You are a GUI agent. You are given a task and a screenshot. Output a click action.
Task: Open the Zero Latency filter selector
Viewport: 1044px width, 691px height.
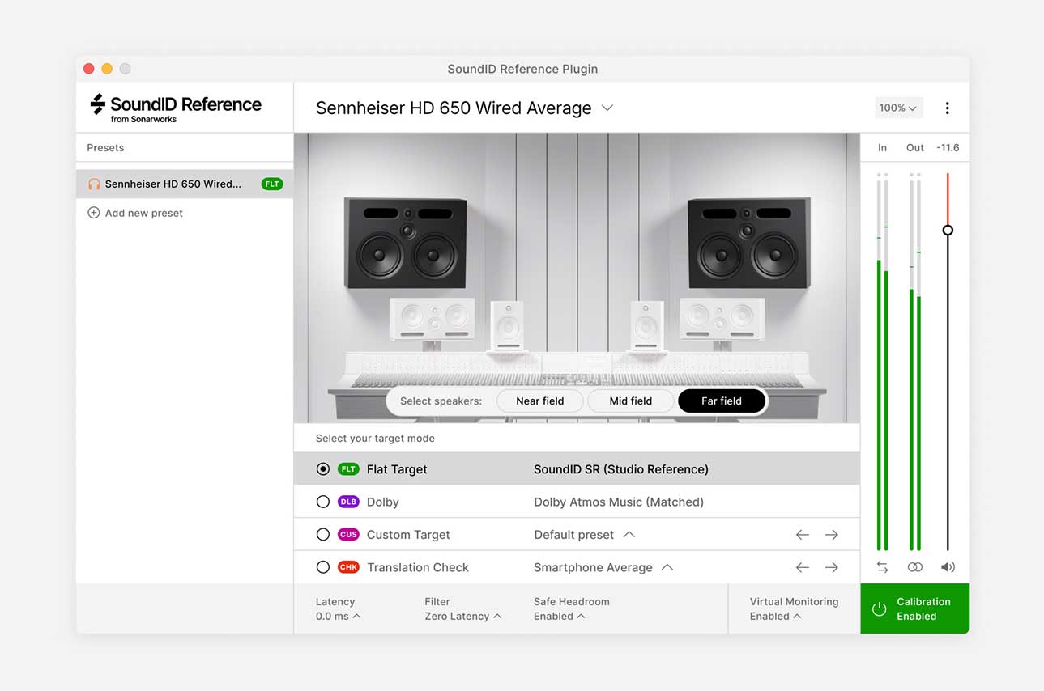point(460,616)
